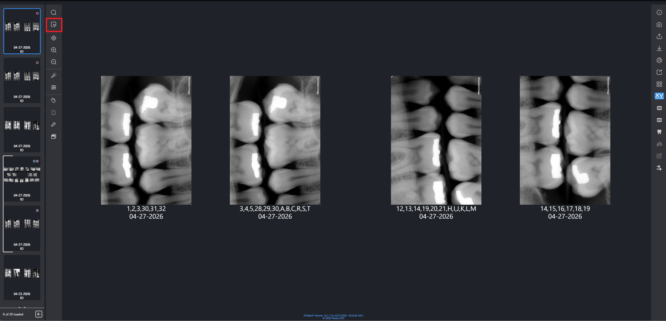
Task: Print the current image series
Action: click(x=659, y=60)
